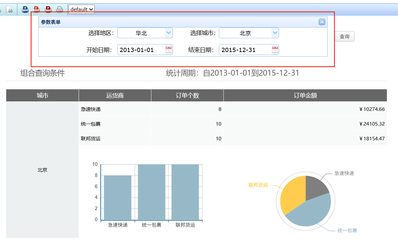Screen dimensions: 398x247
Task: Collapse the 参数表单 parameter panel
Action: [x=322, y=22]
